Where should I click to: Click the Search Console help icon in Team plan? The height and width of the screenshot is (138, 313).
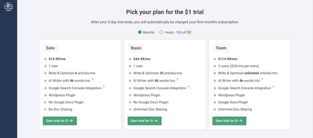[x=273, y=87]
